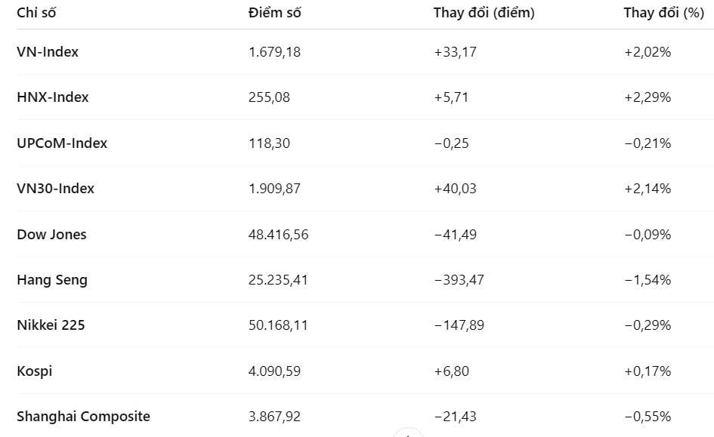
Task: Click the scroll-down arrow button at bottom
Action: click(408, 434)
